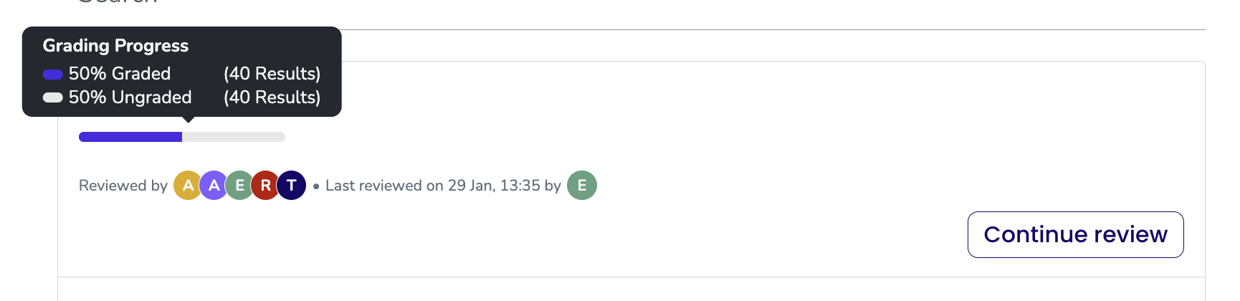Click the tooltip arrow pointer above progress bar

click(x=188, y=120)
